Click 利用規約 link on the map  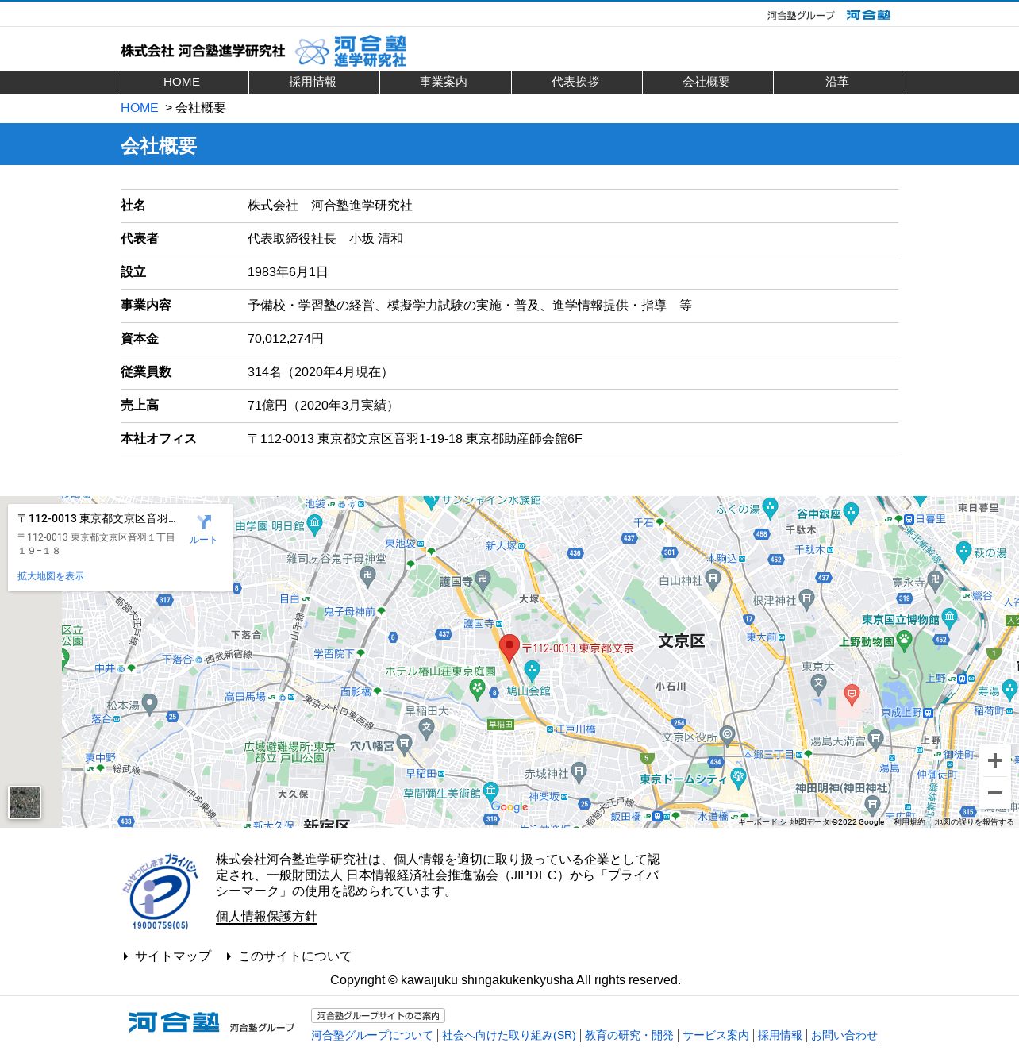(909, 822)
